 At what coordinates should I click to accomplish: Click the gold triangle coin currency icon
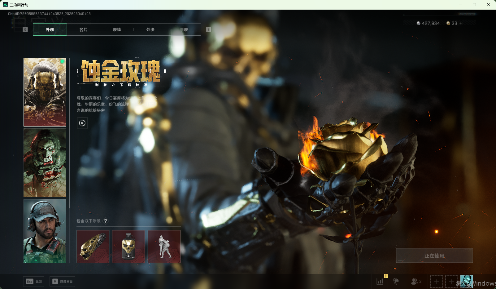pyautogui.click(x=448, y=23)
